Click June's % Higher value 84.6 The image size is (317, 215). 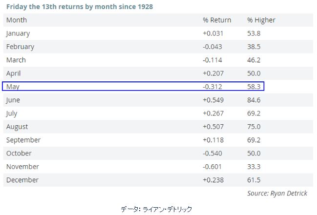coord(254,100)
